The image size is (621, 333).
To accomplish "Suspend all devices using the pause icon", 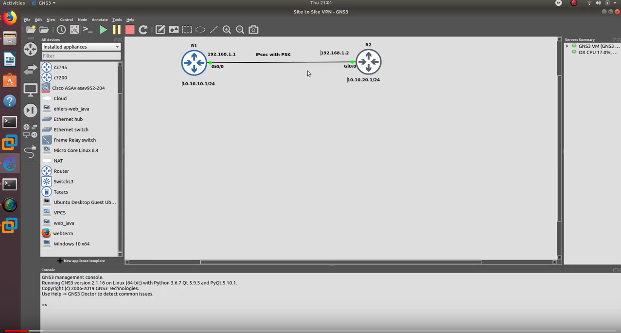I will tap(116, 30).
